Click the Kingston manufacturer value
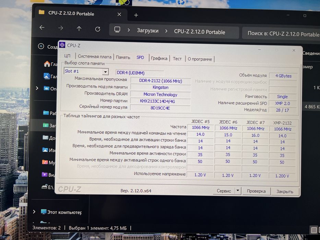This screenshot has width=320, height=240. (x=161, y=87)
